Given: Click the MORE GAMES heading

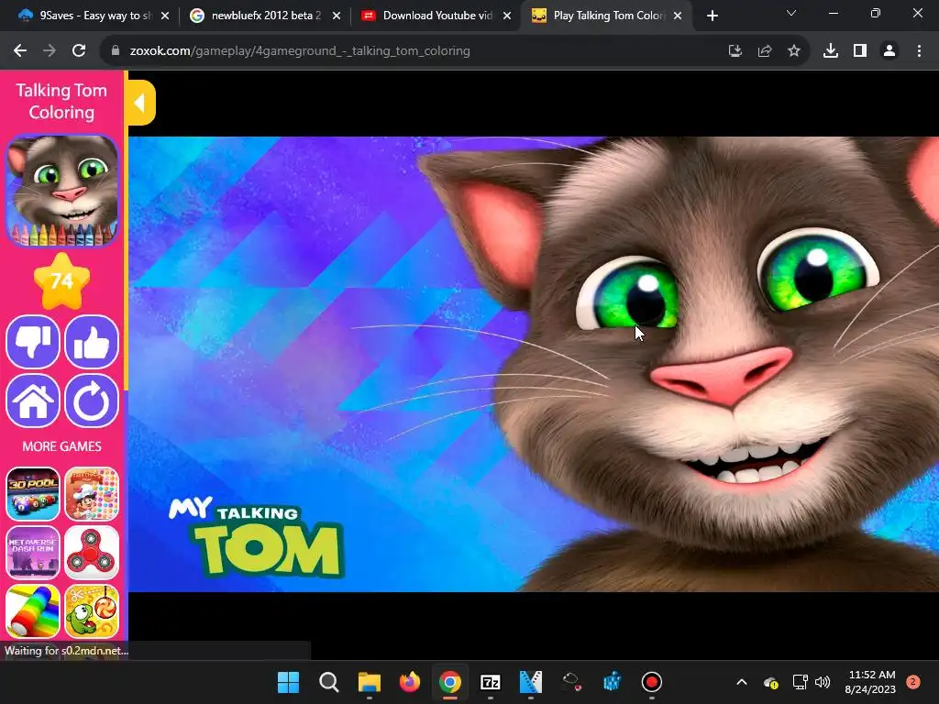Looking at the screenshot, I should point(61,446).
